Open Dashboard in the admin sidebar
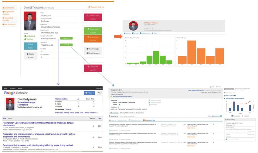The height and width of the screenshot is (153, 258). point(8,8)
